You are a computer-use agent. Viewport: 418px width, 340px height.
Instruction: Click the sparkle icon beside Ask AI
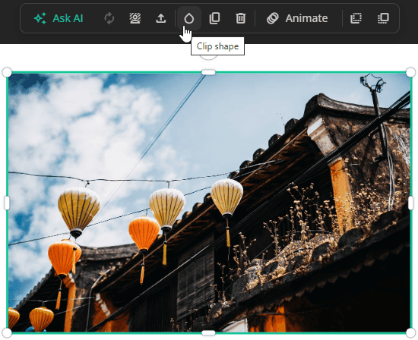[x=40, y=18]
